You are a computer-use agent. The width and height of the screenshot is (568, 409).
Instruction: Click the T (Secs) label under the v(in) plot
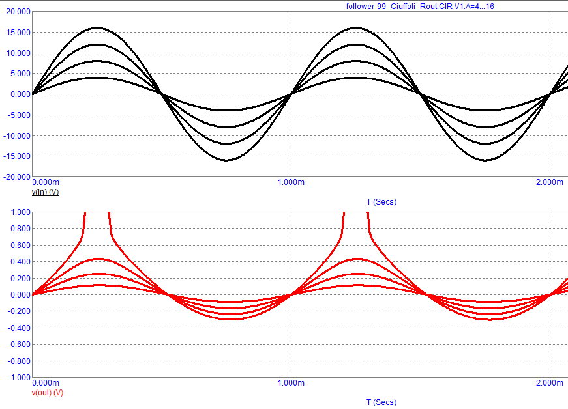click(x=381, y=202)
